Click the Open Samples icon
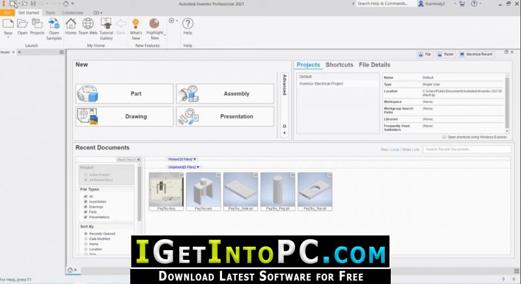The width and height of the screenshot is (521, 284). pos(54,24)
